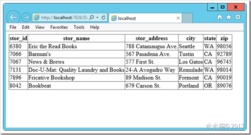The height and width of the screenshot is (135, 251).
Task: Maximize the browser window
Action: click(222, 7)
